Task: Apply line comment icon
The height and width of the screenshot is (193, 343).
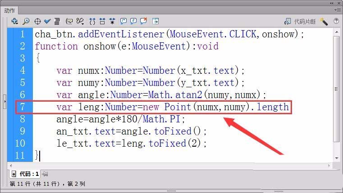Action: (133, 21)
